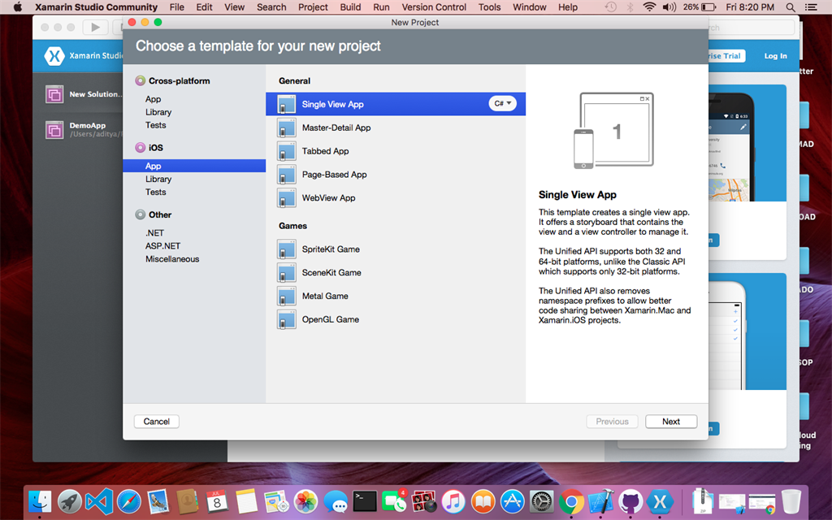Select the SceneKit Game template
832x520 pixels.
[396, 272]
